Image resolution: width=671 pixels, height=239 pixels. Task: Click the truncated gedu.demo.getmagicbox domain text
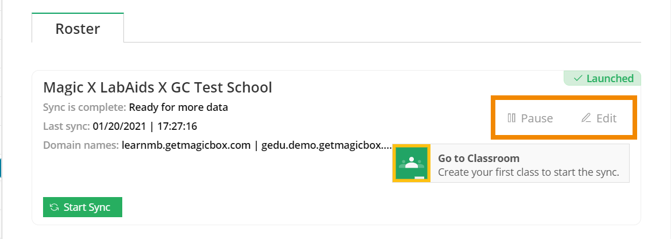(326, 145)
